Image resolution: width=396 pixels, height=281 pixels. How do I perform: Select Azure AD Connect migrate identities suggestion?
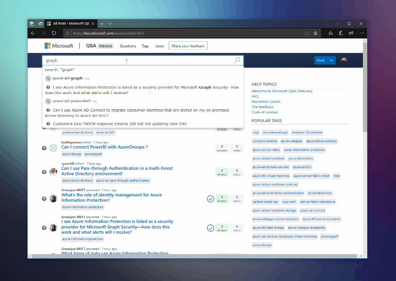pyautogui.click(x=143, y=113)
